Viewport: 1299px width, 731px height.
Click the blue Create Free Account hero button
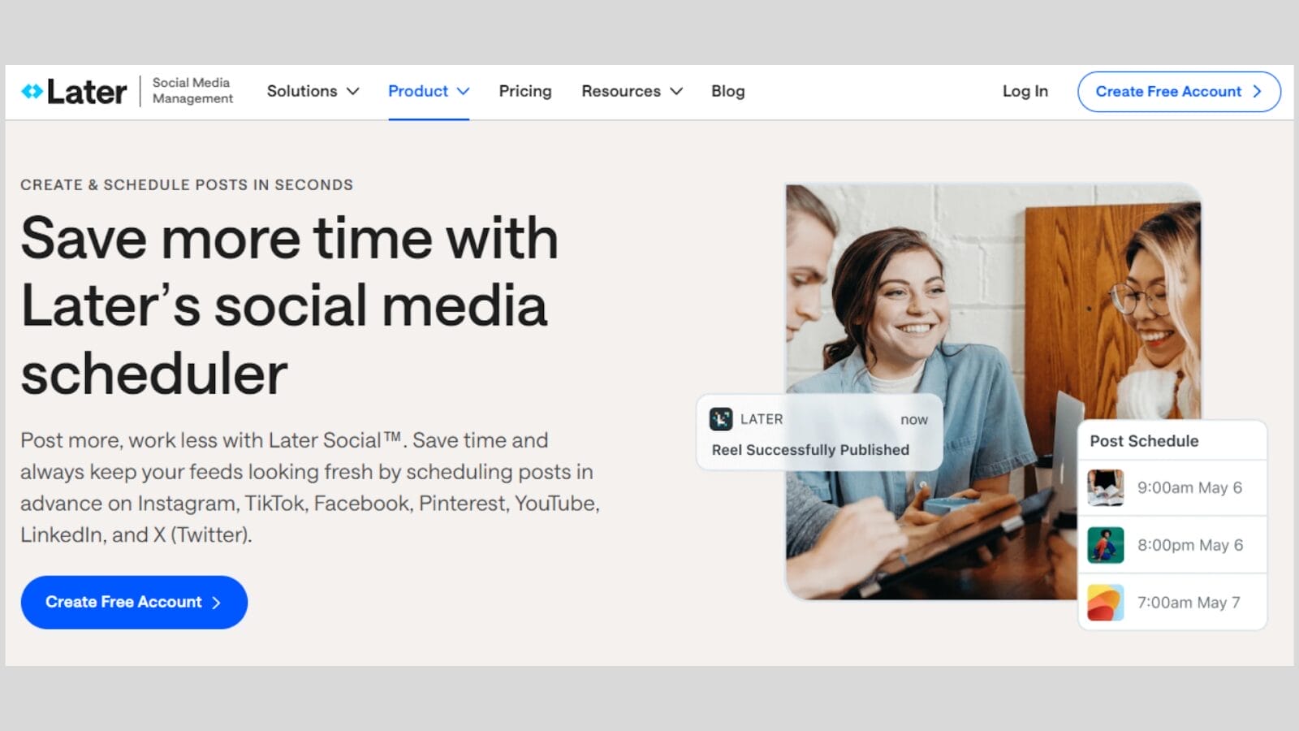134,602
